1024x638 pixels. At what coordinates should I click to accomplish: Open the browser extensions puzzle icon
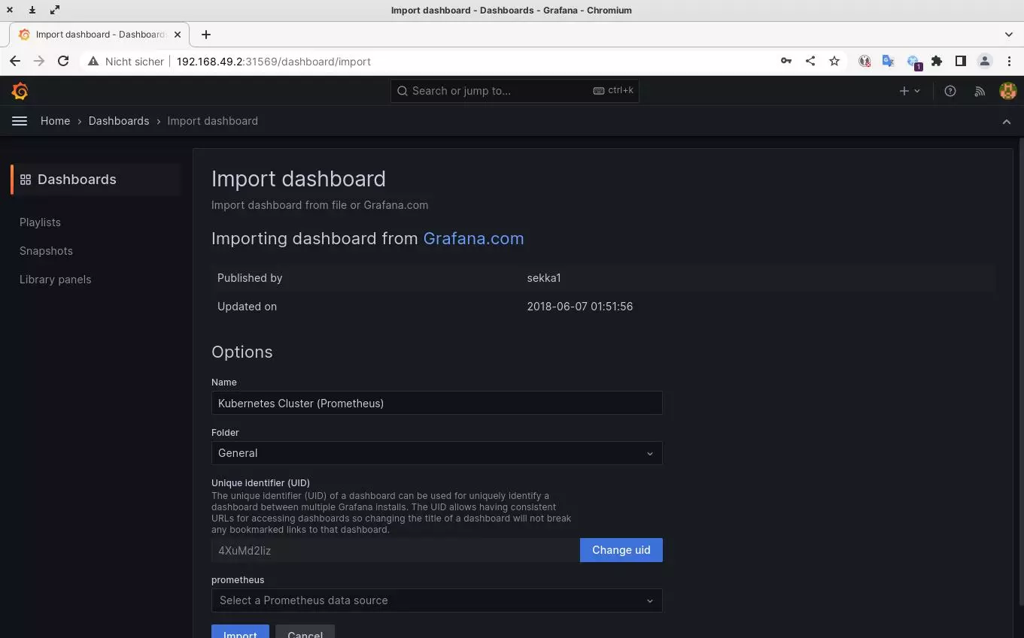point(937,62)
